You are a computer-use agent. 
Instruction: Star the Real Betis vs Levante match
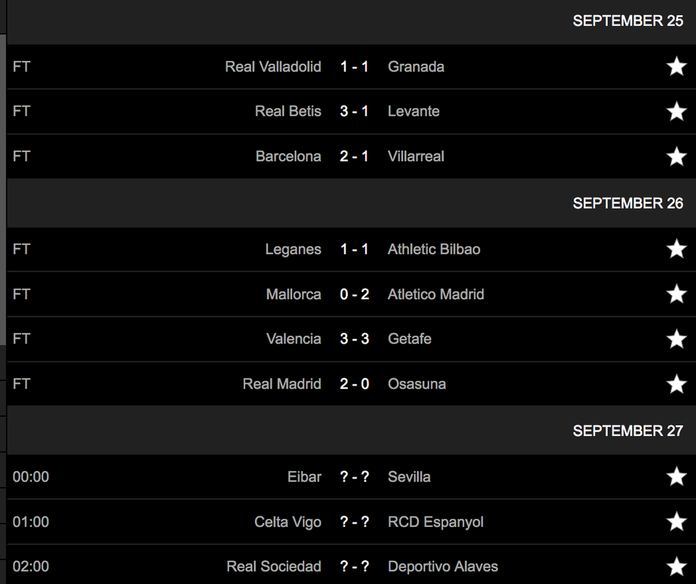676,112
